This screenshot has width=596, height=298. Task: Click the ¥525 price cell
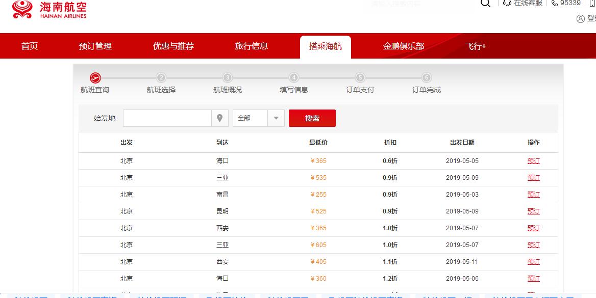coord(318,211)
